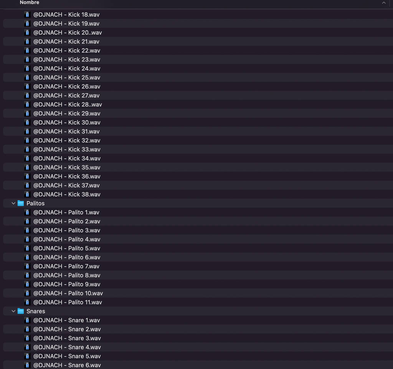Select file name @DJNACH - Palito 11.wav

pos(68,302)
